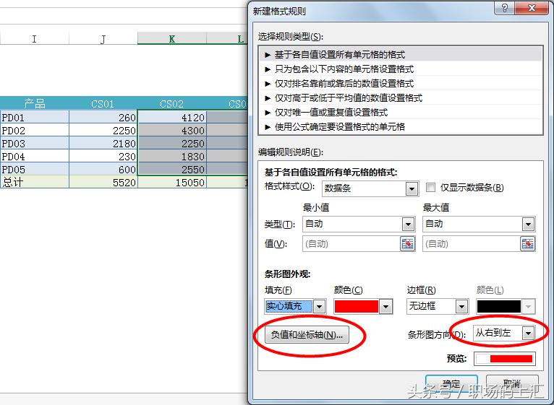This screenshot has width=554, height=405.
Task: Open 最大值 类型 dropdown
Action: (x=528, y=224)
